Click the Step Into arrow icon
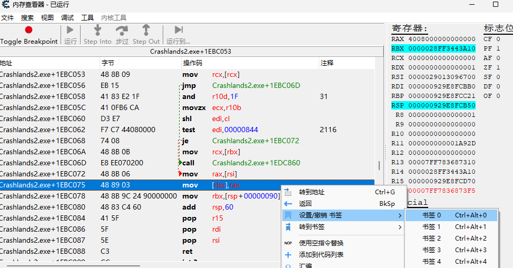The width and height of the screenshot is (513, 268). click(97, 30)
